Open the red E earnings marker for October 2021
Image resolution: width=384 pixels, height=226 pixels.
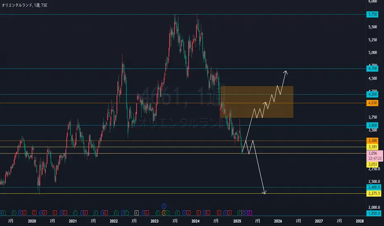[x=106, y=213]
